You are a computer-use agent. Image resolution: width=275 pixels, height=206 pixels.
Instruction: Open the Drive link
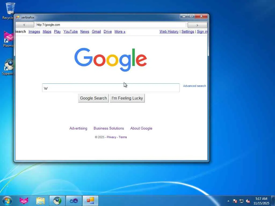point(108,32)
